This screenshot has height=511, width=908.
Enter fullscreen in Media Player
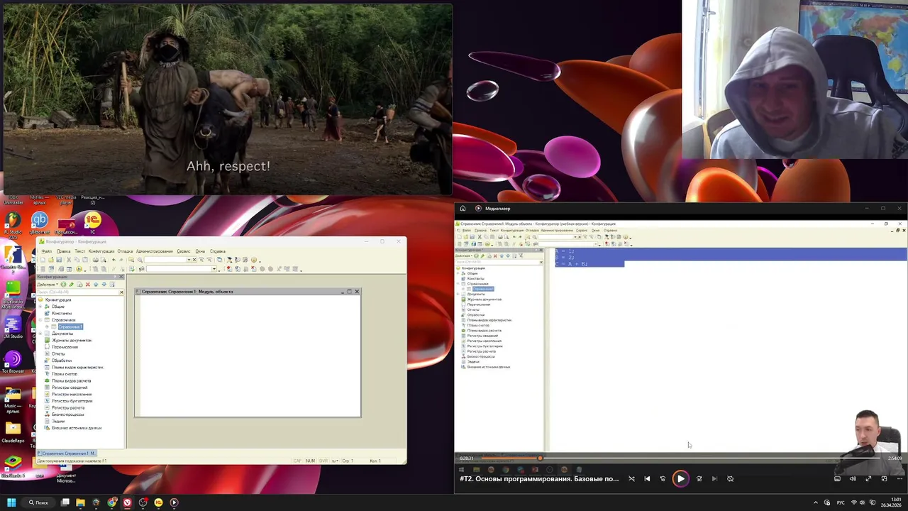point(868,478)
